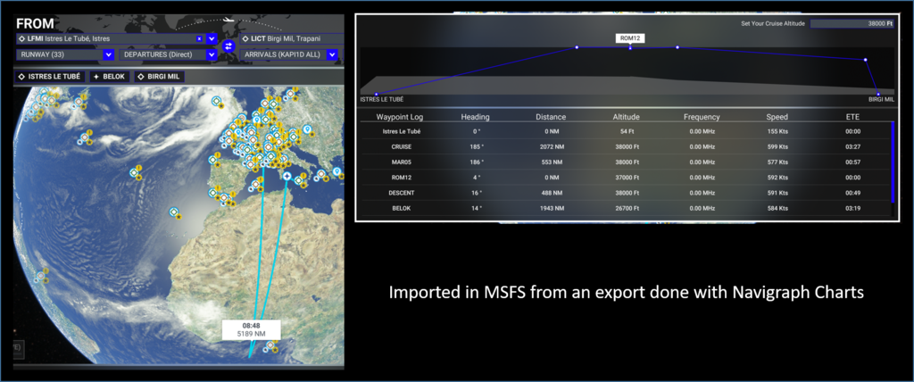Image resolution: width=914 pixels, height=382 pixels.
Task: Click the 1943 NM distance cell
Action: click(x=550, y=208)
